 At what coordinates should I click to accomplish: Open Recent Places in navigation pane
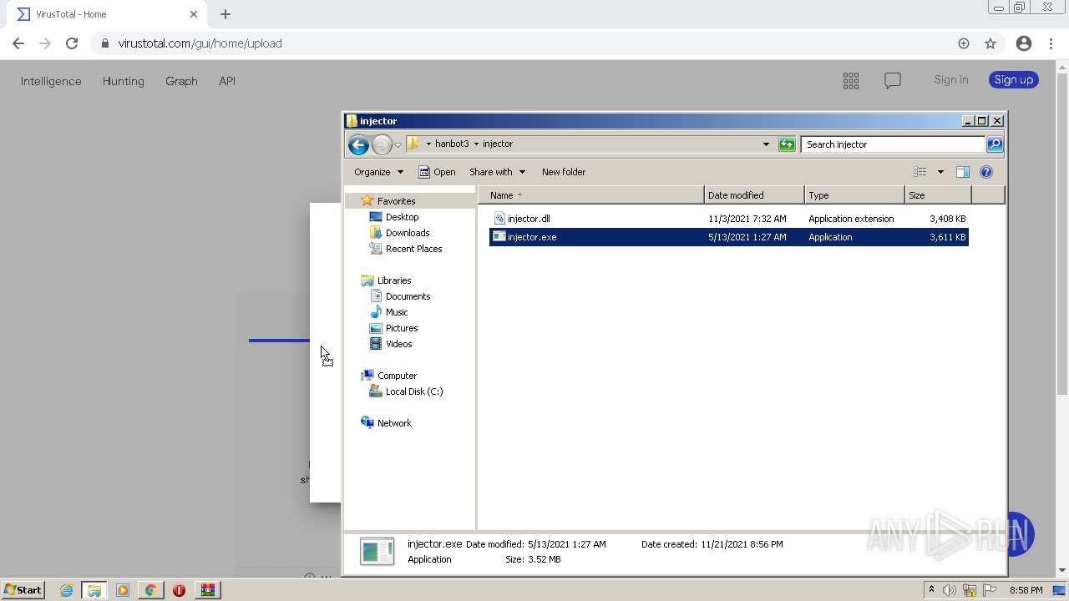pos(413,249)
